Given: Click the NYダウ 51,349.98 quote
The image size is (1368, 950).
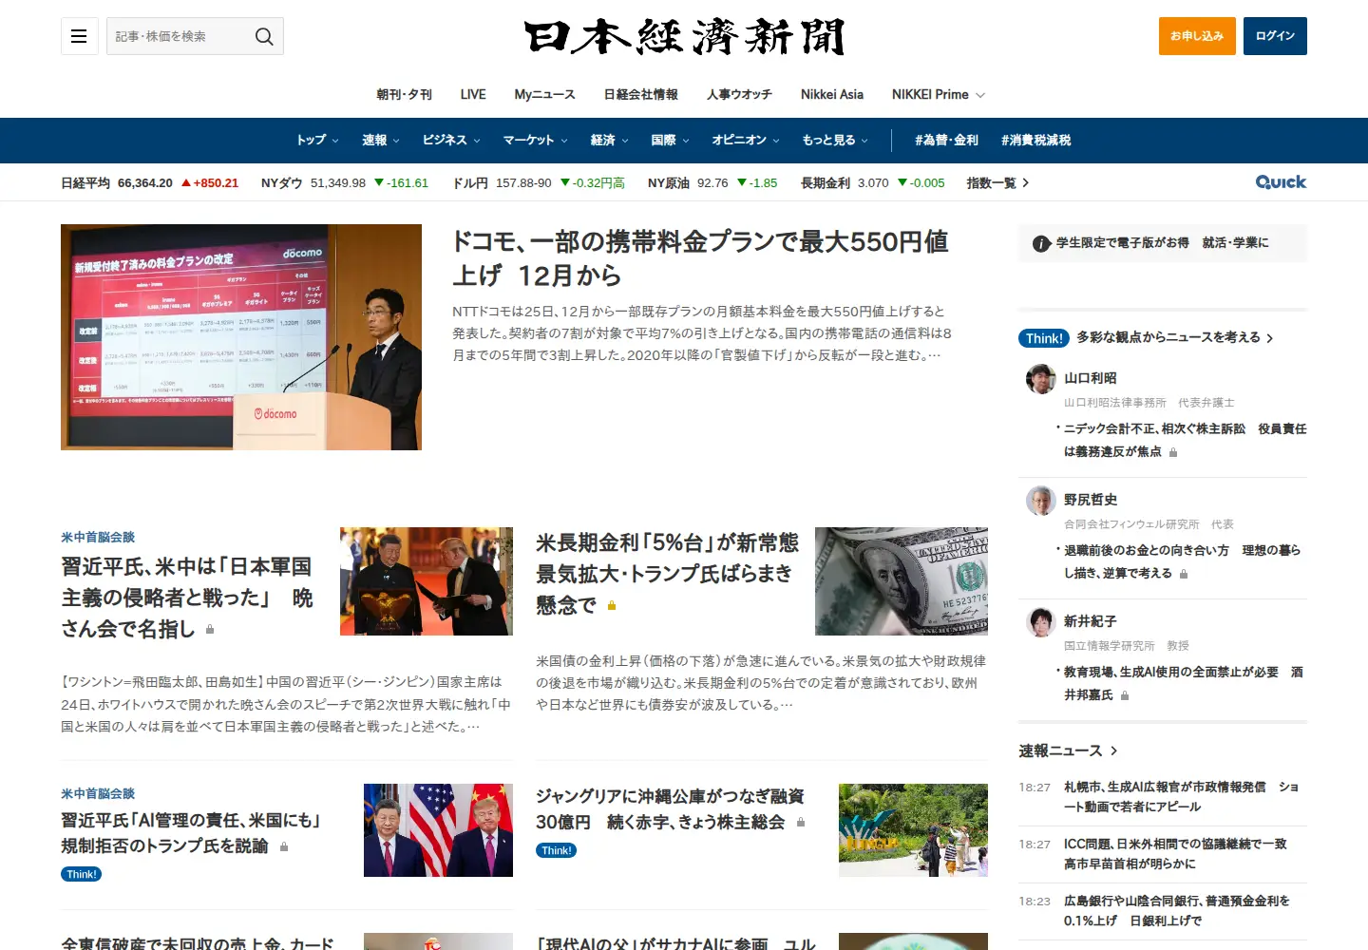Looking at the screenshot, I should [x=345, y=182].
